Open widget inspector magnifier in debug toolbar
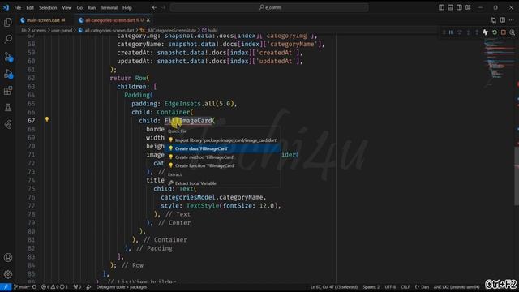This screenshot has width=519, height=292. coord(512,32)
